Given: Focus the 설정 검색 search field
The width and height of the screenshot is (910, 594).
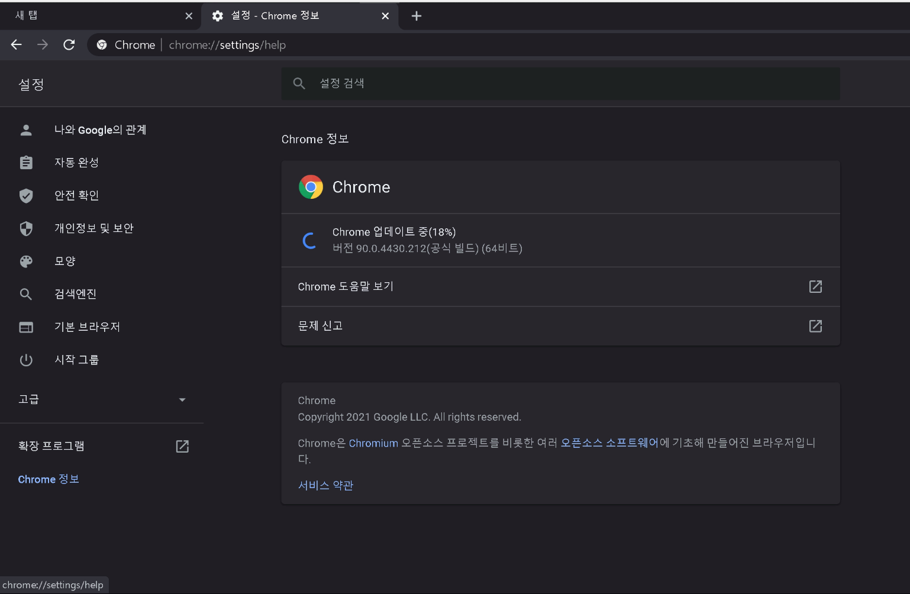Looking at the screenshot, I should 560,83.
